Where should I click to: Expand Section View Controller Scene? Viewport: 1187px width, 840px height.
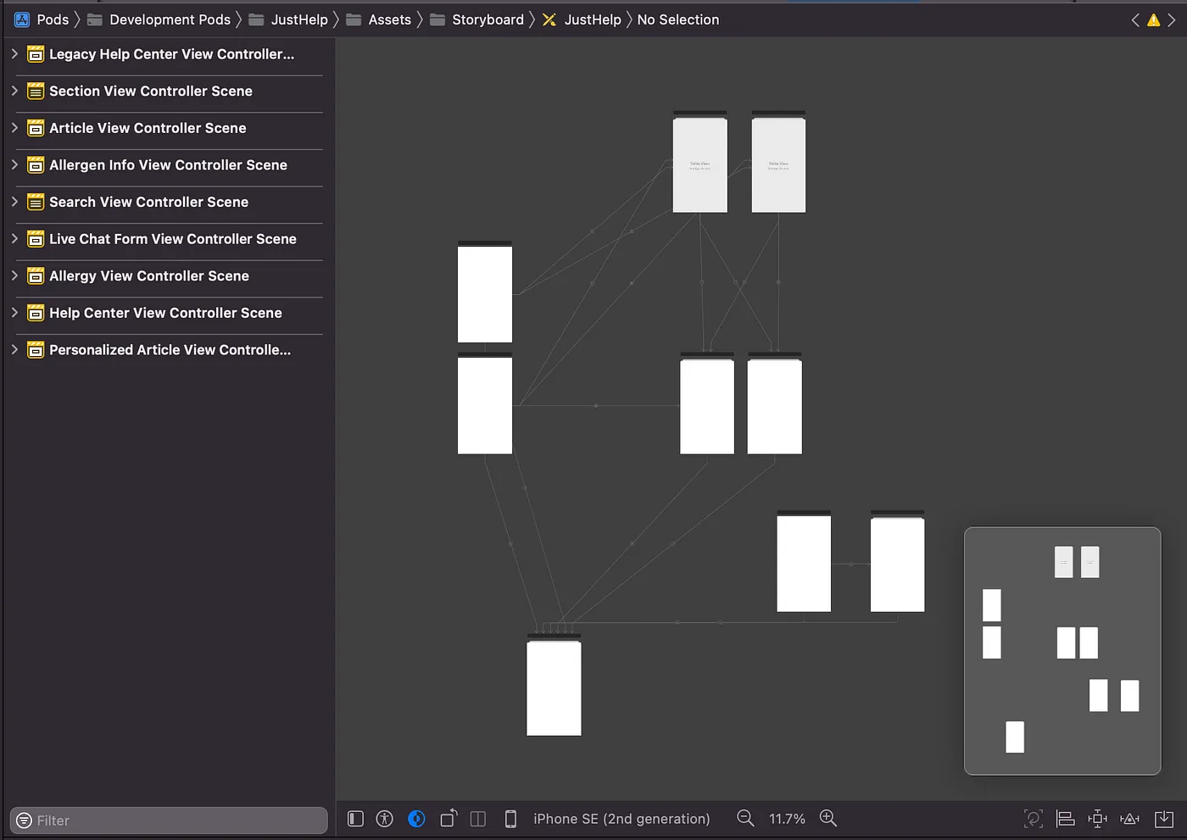14,91
